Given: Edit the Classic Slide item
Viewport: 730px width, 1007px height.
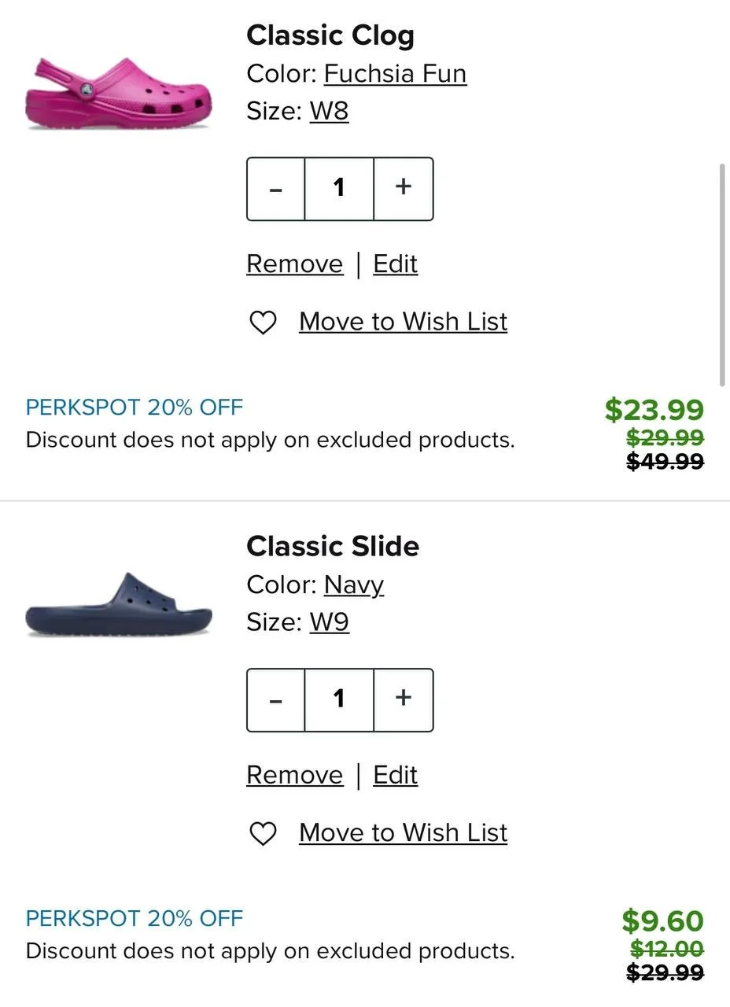Looking at the screenshot, I should tap(395, 776).
